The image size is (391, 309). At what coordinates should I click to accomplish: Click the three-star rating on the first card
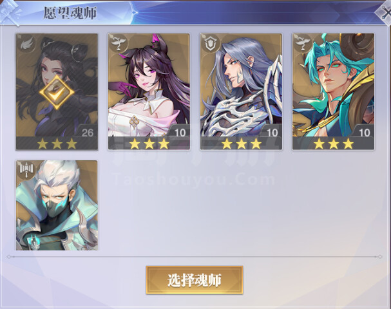tap(57, 144)
